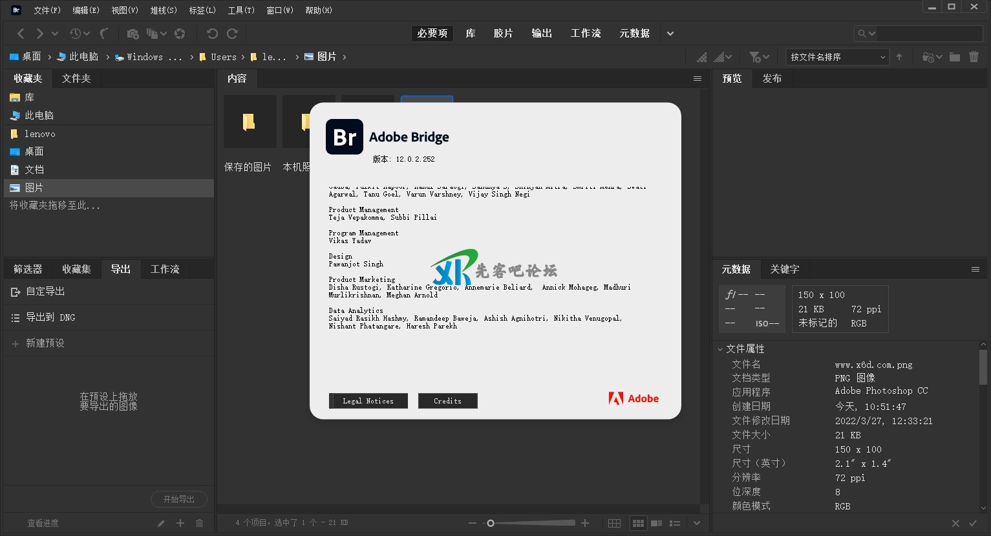Open the 工具(T) menu
Screen dimensions: 991x536
241,10
